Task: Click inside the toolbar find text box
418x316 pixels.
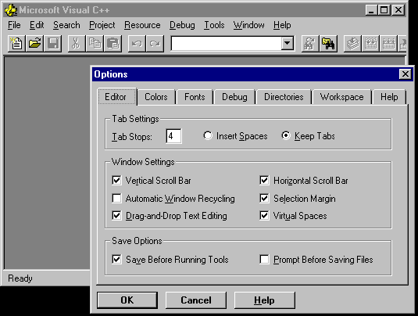Action: pos(226,43)
